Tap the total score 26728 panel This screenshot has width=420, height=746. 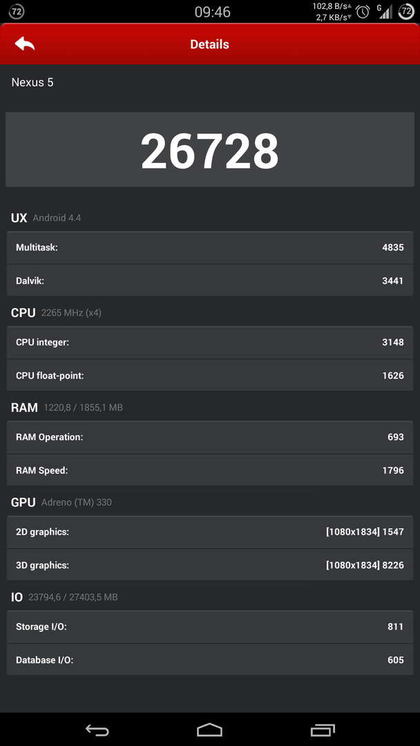(210, 149)
